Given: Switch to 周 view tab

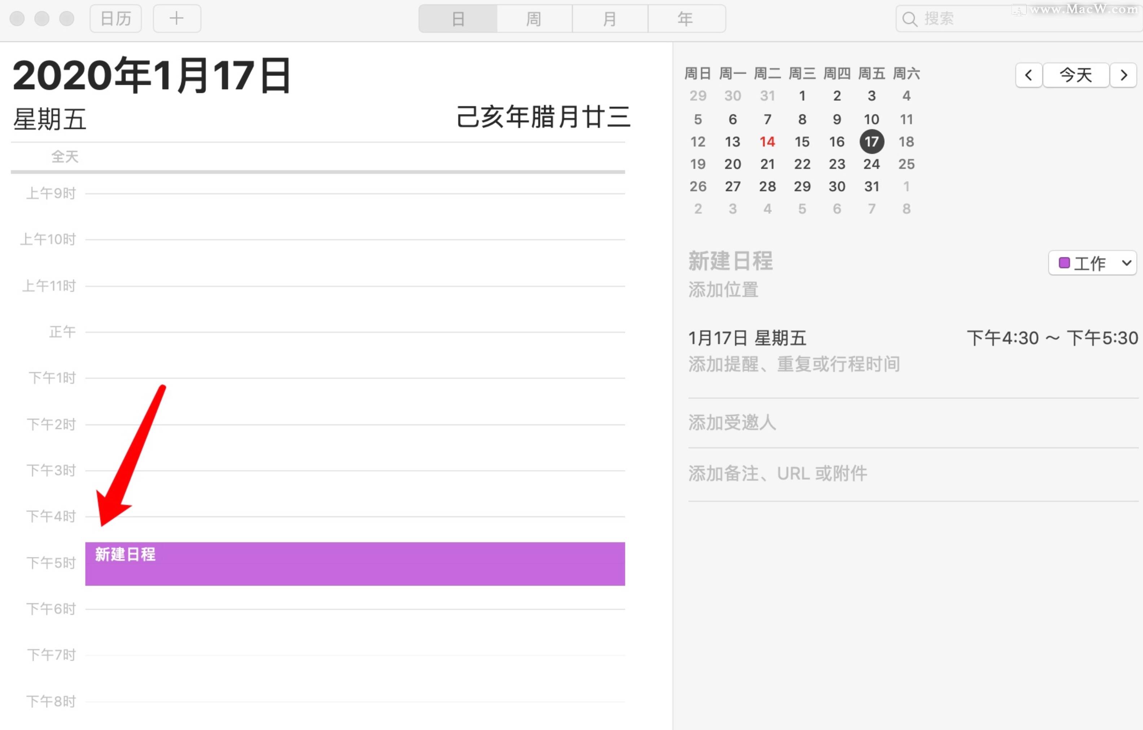Looking at the screenshot, I should coord(534,19).
